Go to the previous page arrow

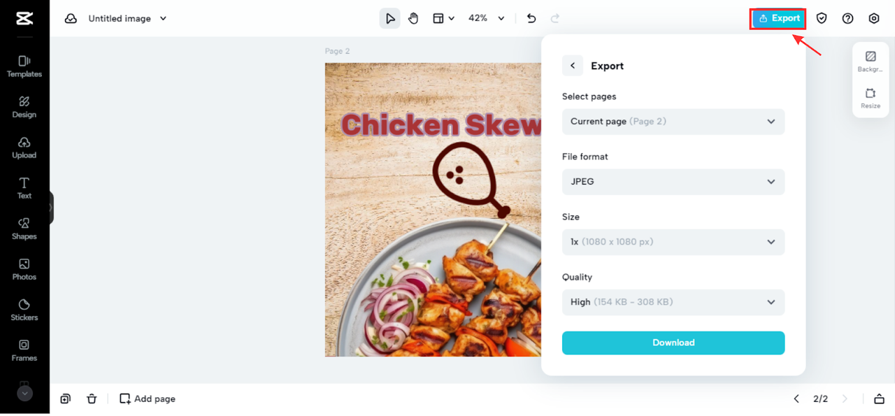click(796, 399)
